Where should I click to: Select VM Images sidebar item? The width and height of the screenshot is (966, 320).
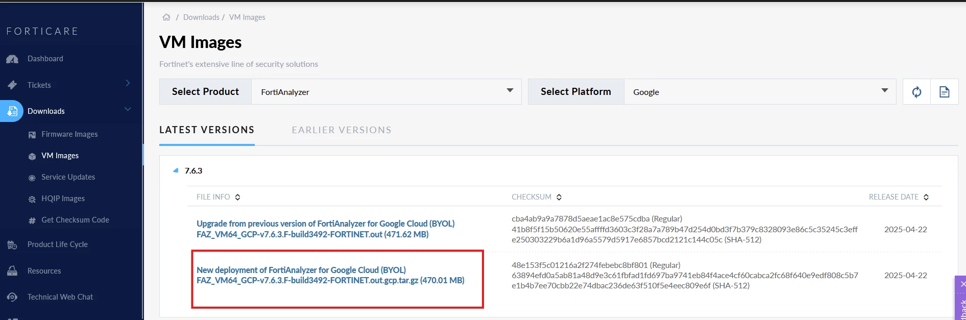(x=60, y=156)
